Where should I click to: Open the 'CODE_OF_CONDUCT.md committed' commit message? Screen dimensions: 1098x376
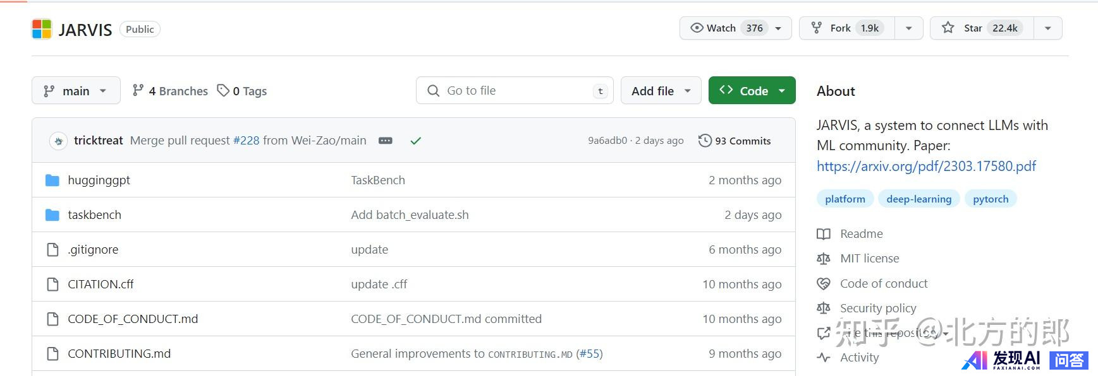coord(446,319)
